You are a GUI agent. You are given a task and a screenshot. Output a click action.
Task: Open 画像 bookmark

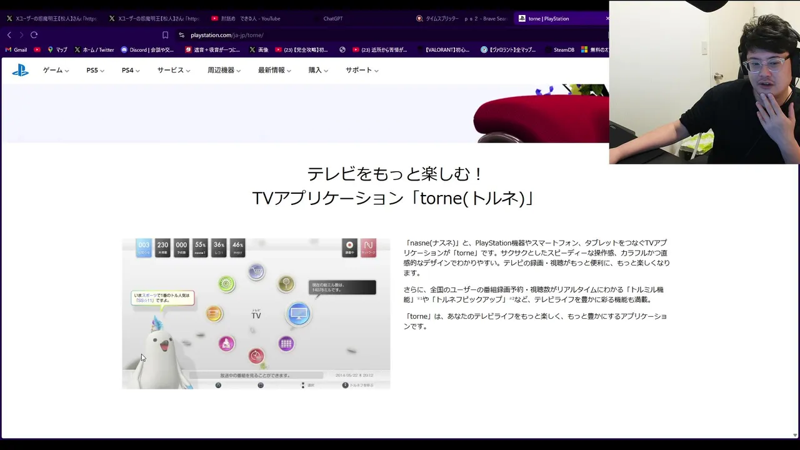(259, 50)
